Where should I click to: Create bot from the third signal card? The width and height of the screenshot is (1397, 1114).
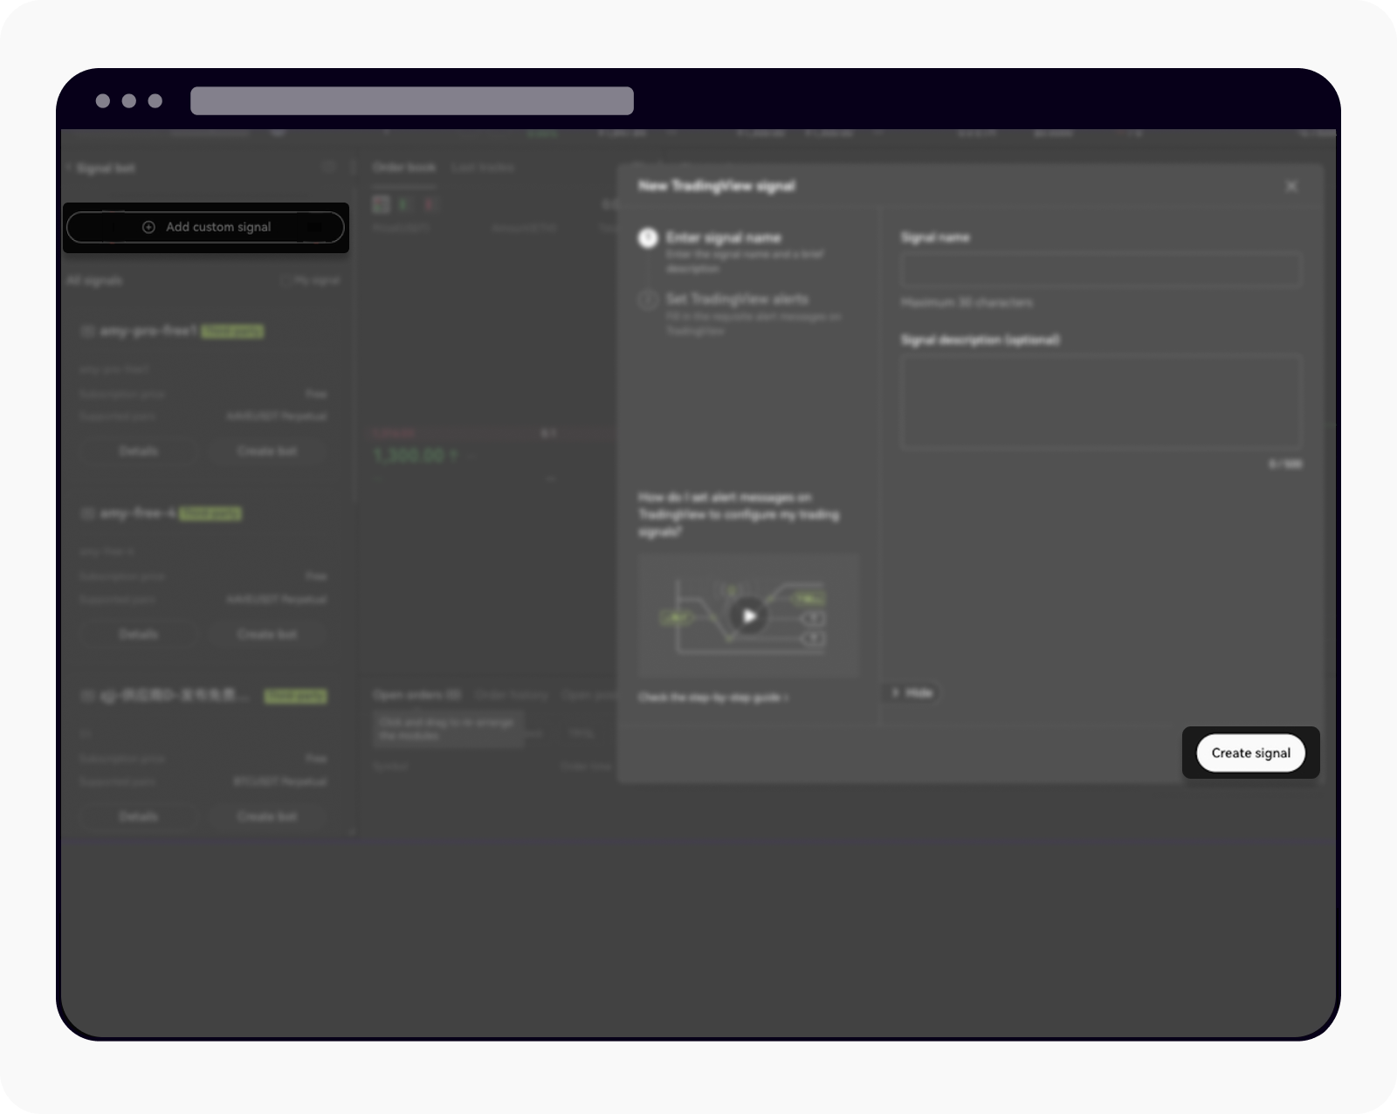click(267, 816)
